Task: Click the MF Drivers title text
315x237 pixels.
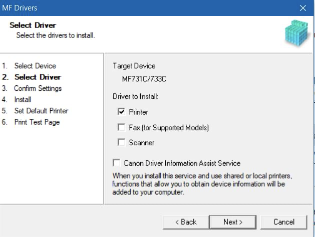Action: pyautogui.click(x=20, y=8)
